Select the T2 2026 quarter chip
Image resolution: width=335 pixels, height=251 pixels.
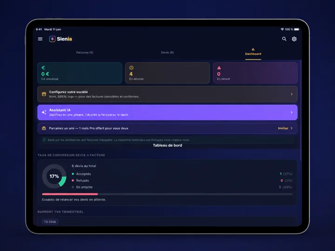tap(50, 222)
